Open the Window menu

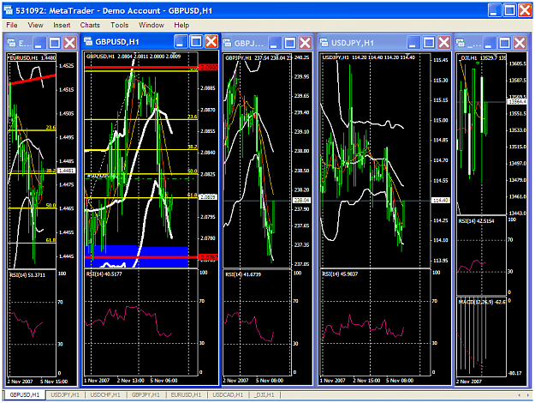(x=152, y=25)
